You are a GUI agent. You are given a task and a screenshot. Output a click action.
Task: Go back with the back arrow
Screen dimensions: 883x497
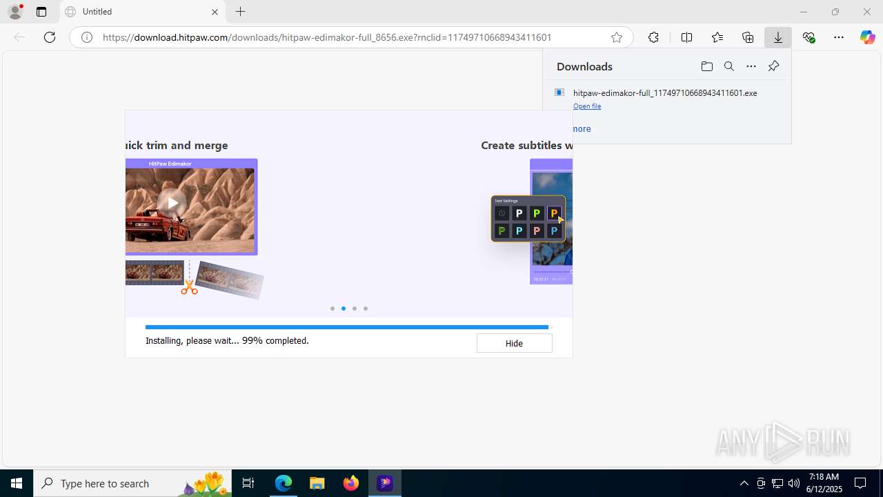19,37
